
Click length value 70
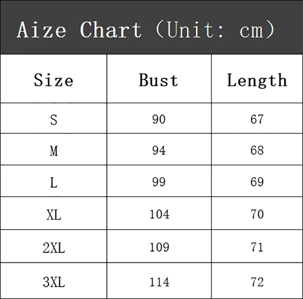click(x=257, y=215)
